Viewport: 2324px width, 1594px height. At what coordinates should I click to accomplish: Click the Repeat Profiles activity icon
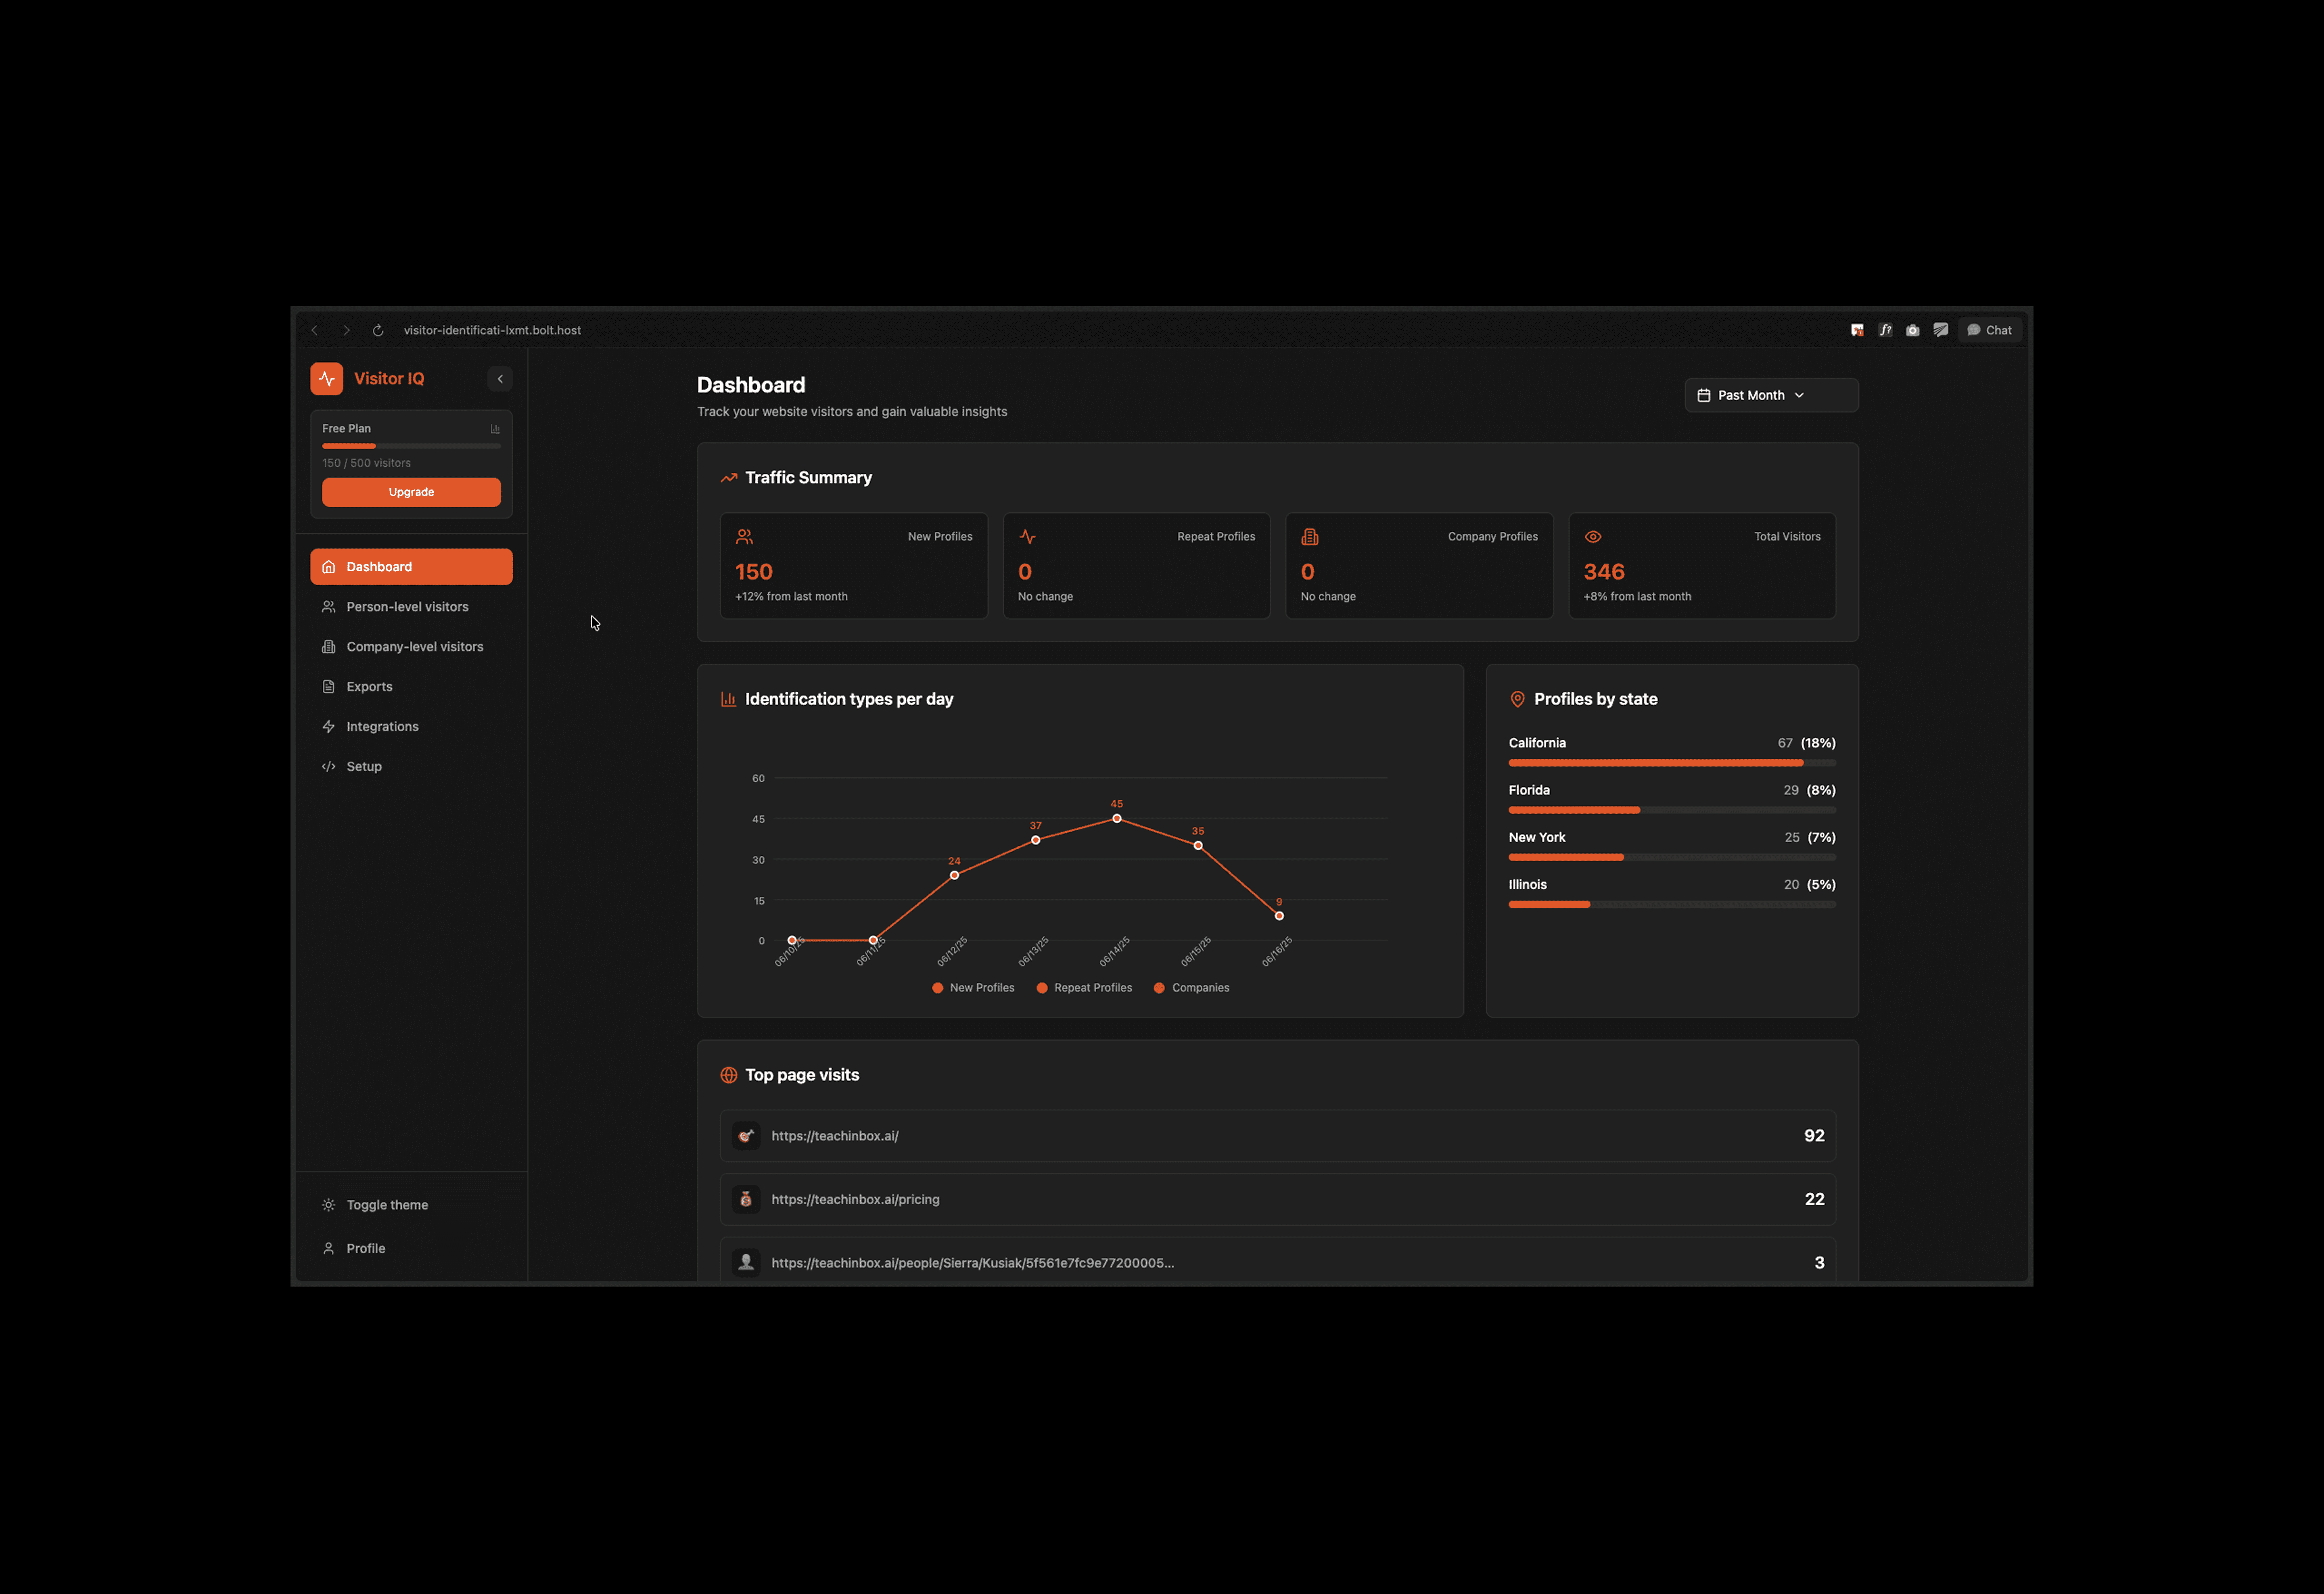pos(1027,537)
